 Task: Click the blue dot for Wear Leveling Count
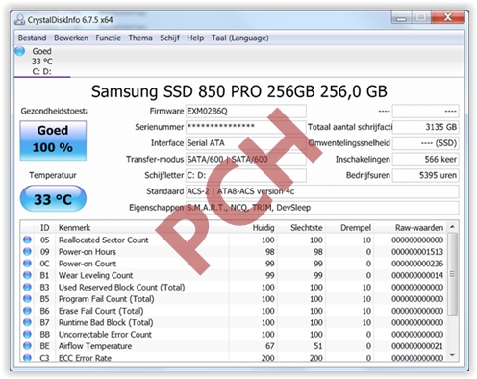27,275
